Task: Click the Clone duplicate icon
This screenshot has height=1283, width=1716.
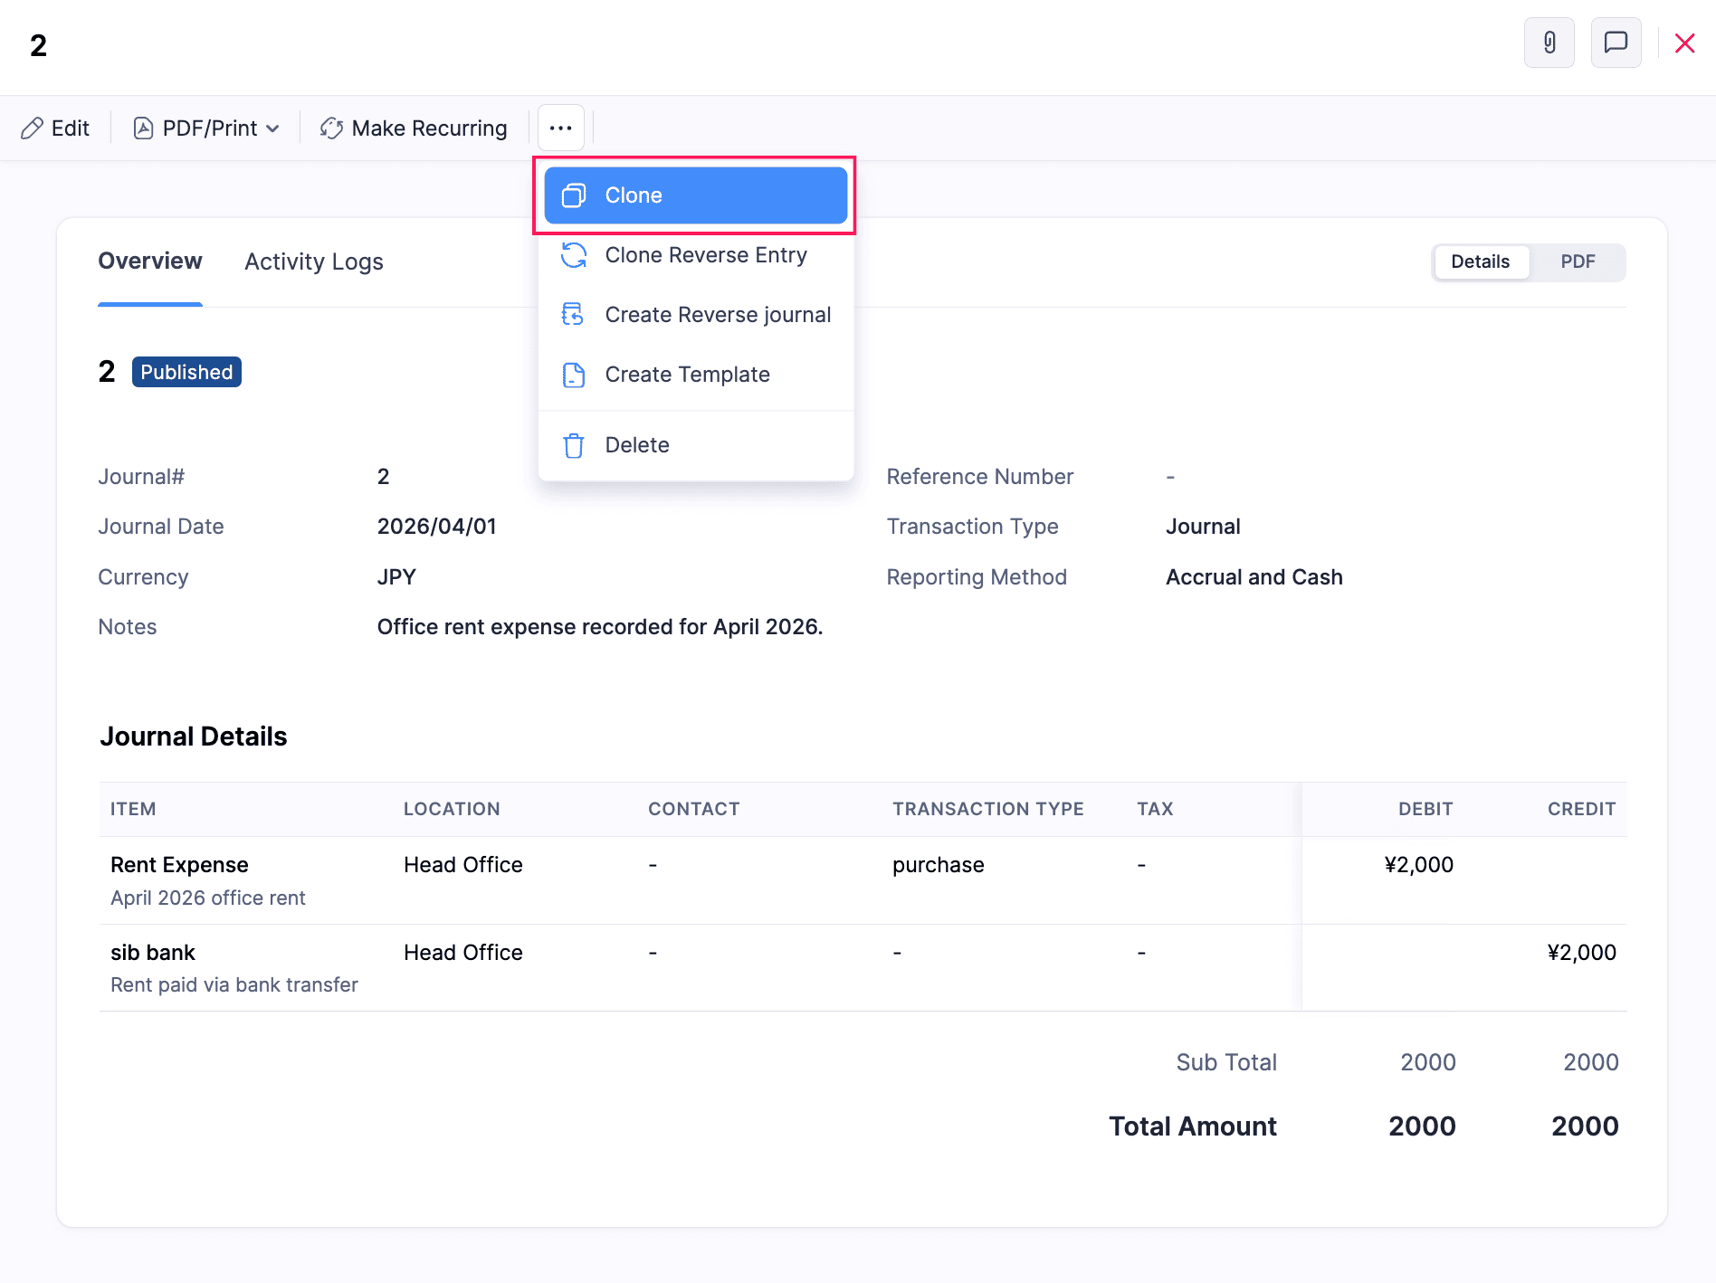Action: (x=574, y=195)
